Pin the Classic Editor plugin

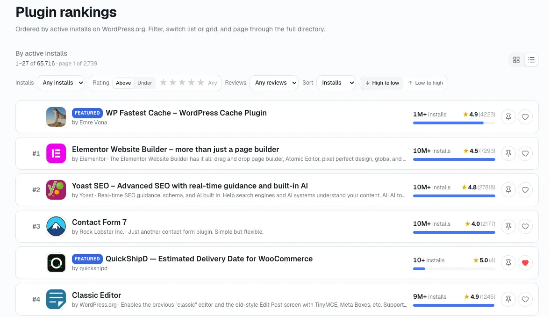pos(508,299)
